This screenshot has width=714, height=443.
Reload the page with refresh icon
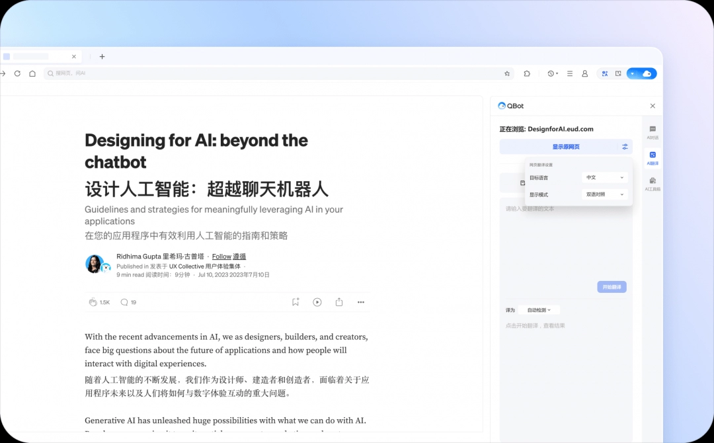point(17,73)
